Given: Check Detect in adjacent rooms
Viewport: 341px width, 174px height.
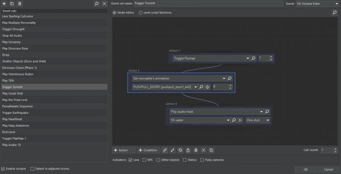Looking at the screenshot, I should click(x=32, y=169).
